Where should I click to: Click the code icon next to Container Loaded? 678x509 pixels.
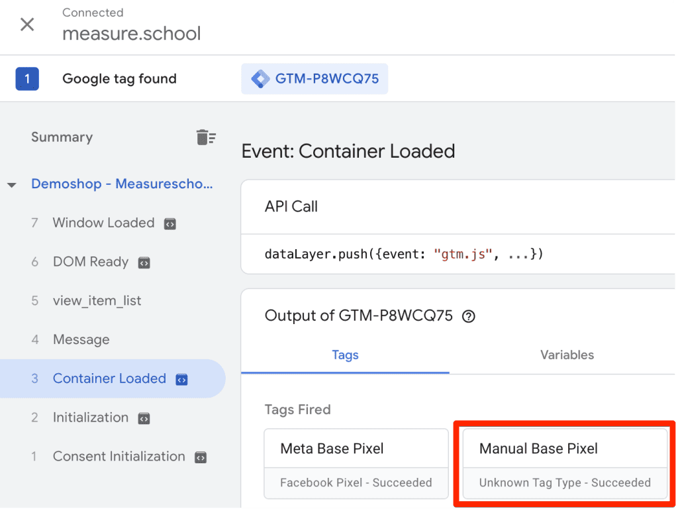tap(181, 380)
